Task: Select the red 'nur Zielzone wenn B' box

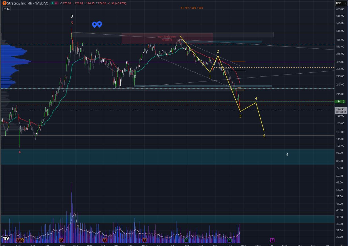Action: 167,38
